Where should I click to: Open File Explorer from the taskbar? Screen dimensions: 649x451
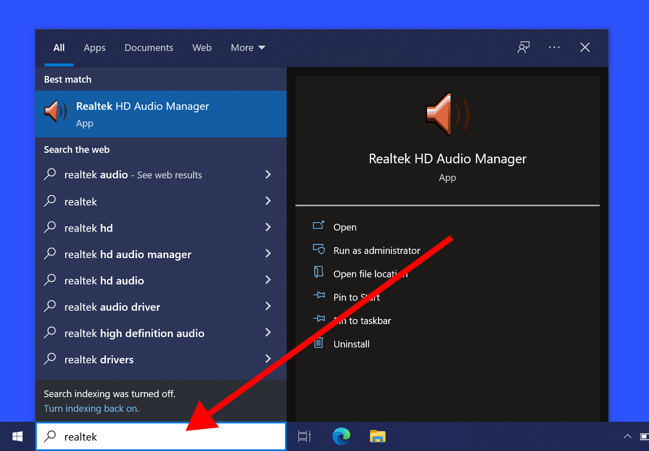coord(377,436)
